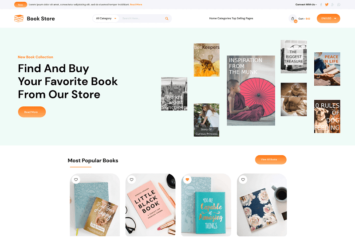This screenshot has width=355, height=239.
Task: Click the Facebook icon in top bar
Action: [321, 4]
